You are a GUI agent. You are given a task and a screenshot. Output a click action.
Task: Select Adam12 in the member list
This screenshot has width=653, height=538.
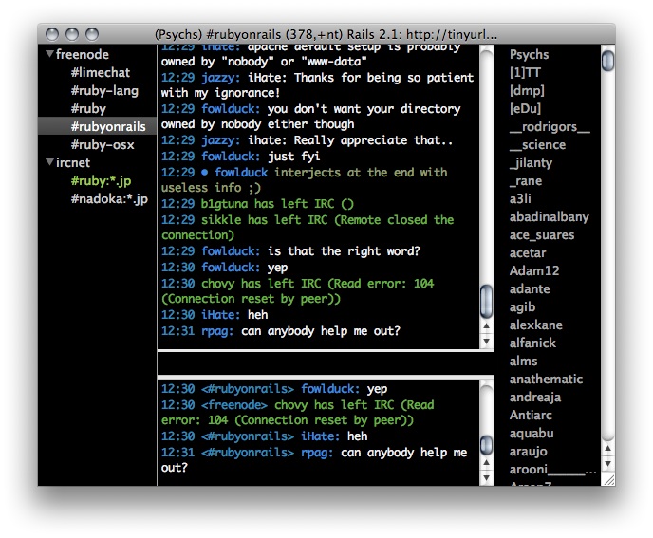click(534, 271)
